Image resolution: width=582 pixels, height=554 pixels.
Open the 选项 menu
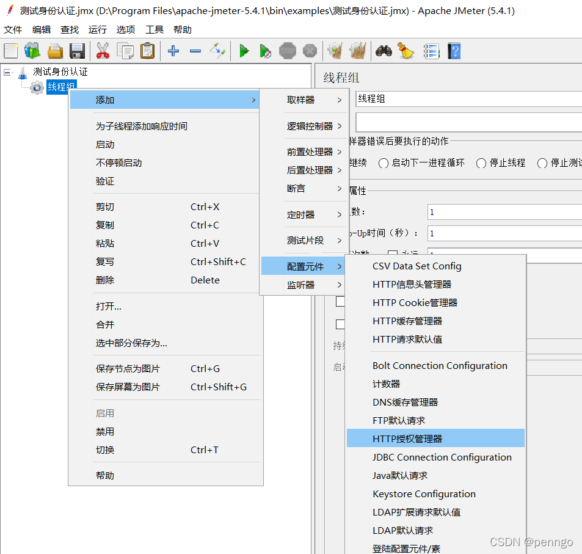125,30
